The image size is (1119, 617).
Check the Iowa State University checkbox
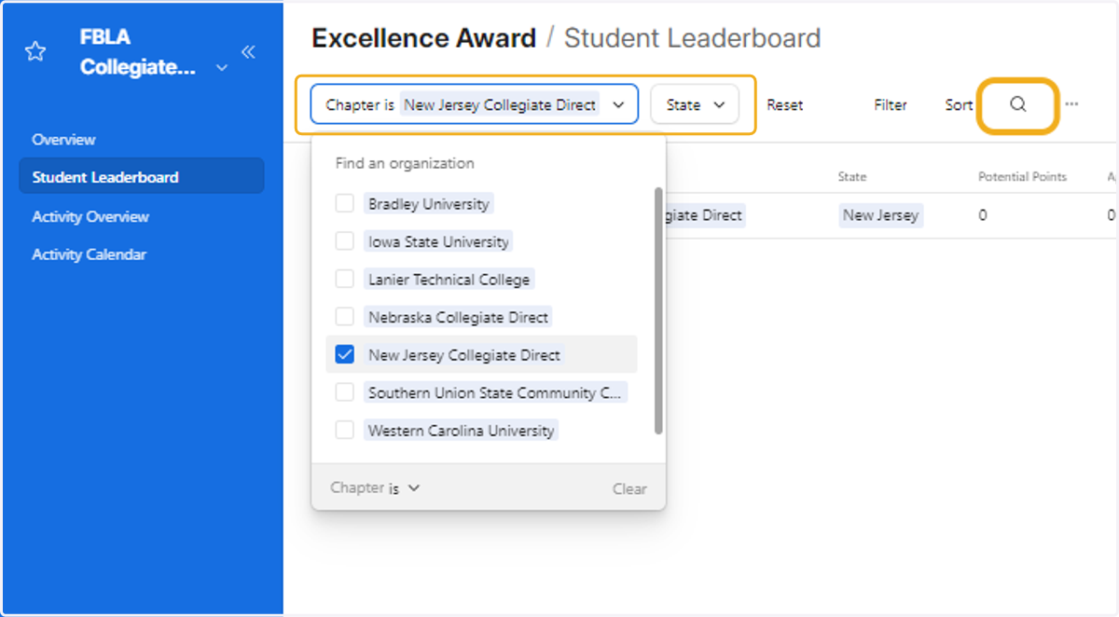pos(345,241)
